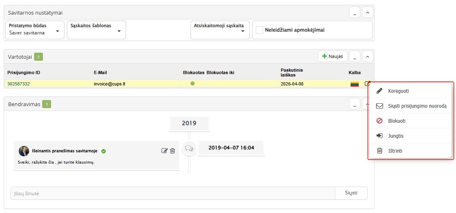Click Paskutinis laiškas column header

tap(292, 72)
